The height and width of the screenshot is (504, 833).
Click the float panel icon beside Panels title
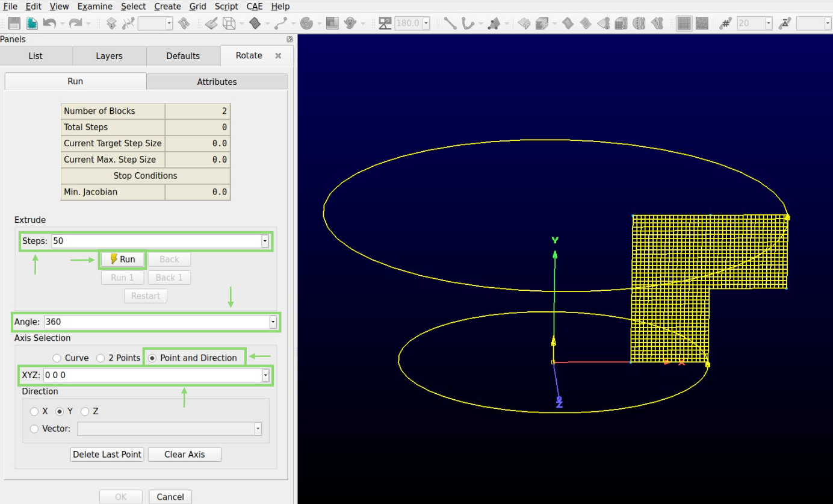[290, 39]
